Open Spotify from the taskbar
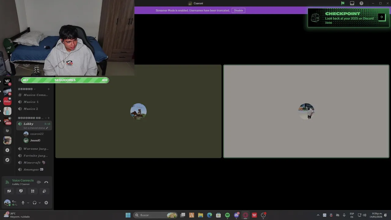391x220 pixels. pyautogui.click(x=227, y=215)
